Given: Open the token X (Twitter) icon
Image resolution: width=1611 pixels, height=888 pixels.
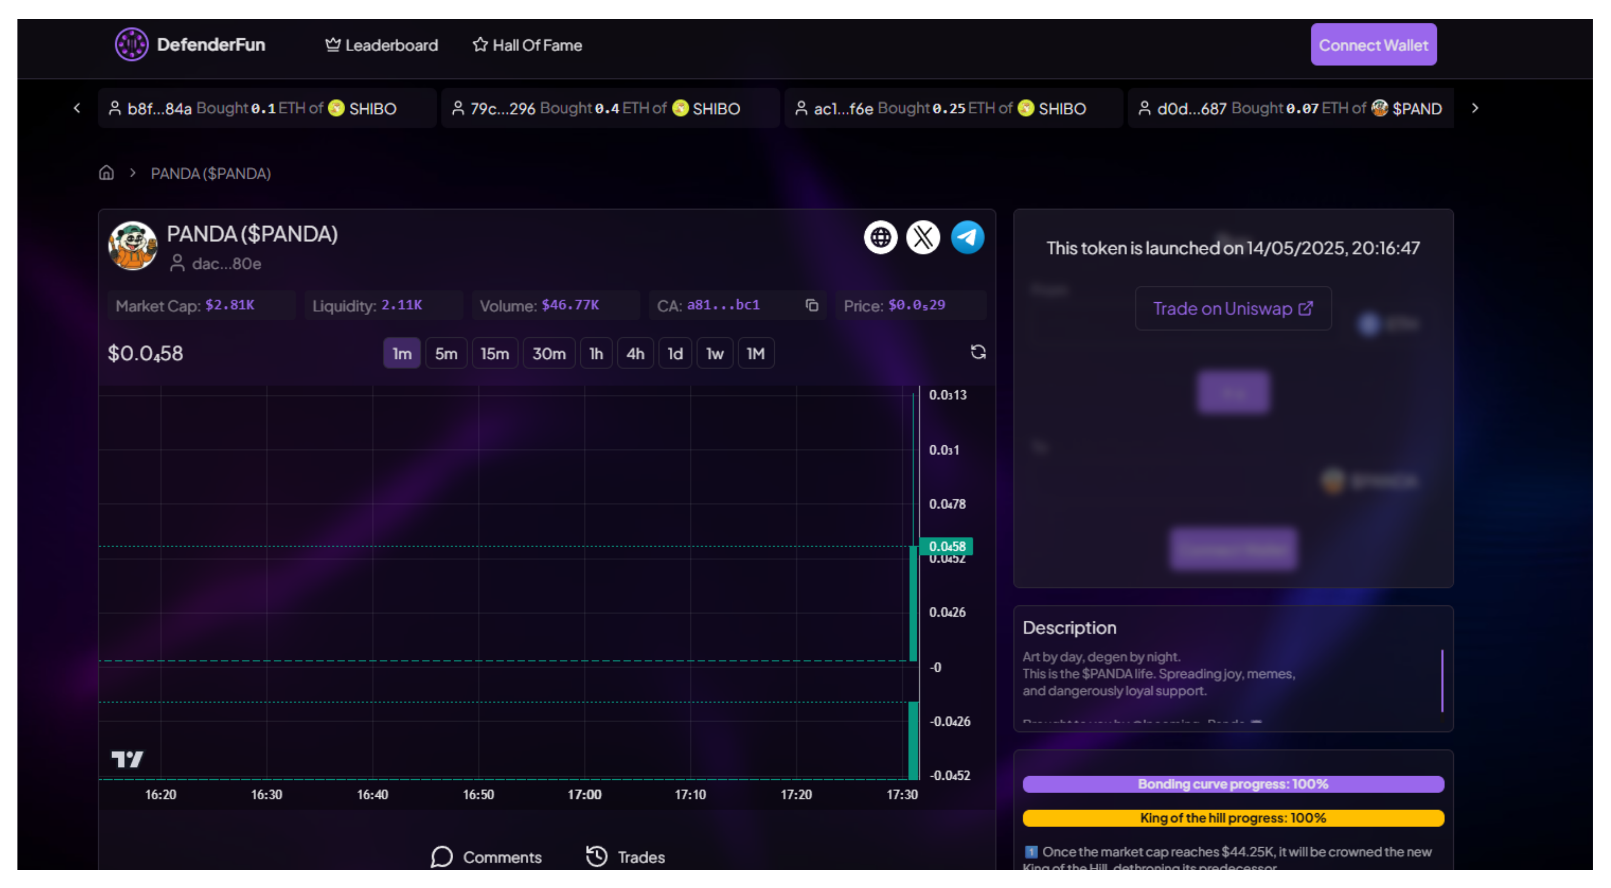Looking at the screenshot, I should click(x=923, y=237).
